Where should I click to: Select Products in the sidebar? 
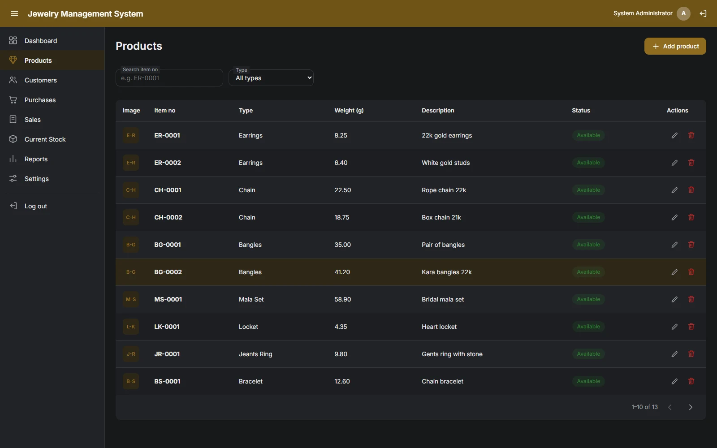(52, 60)
